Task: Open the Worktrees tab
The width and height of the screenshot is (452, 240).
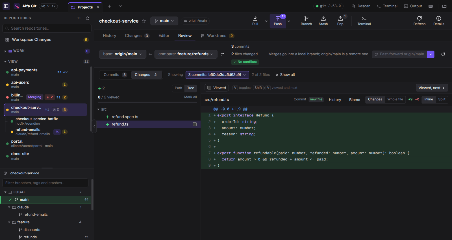Action: 217,36
